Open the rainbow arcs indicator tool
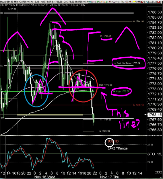Screen dimensions: 163x179 [94, 2]
